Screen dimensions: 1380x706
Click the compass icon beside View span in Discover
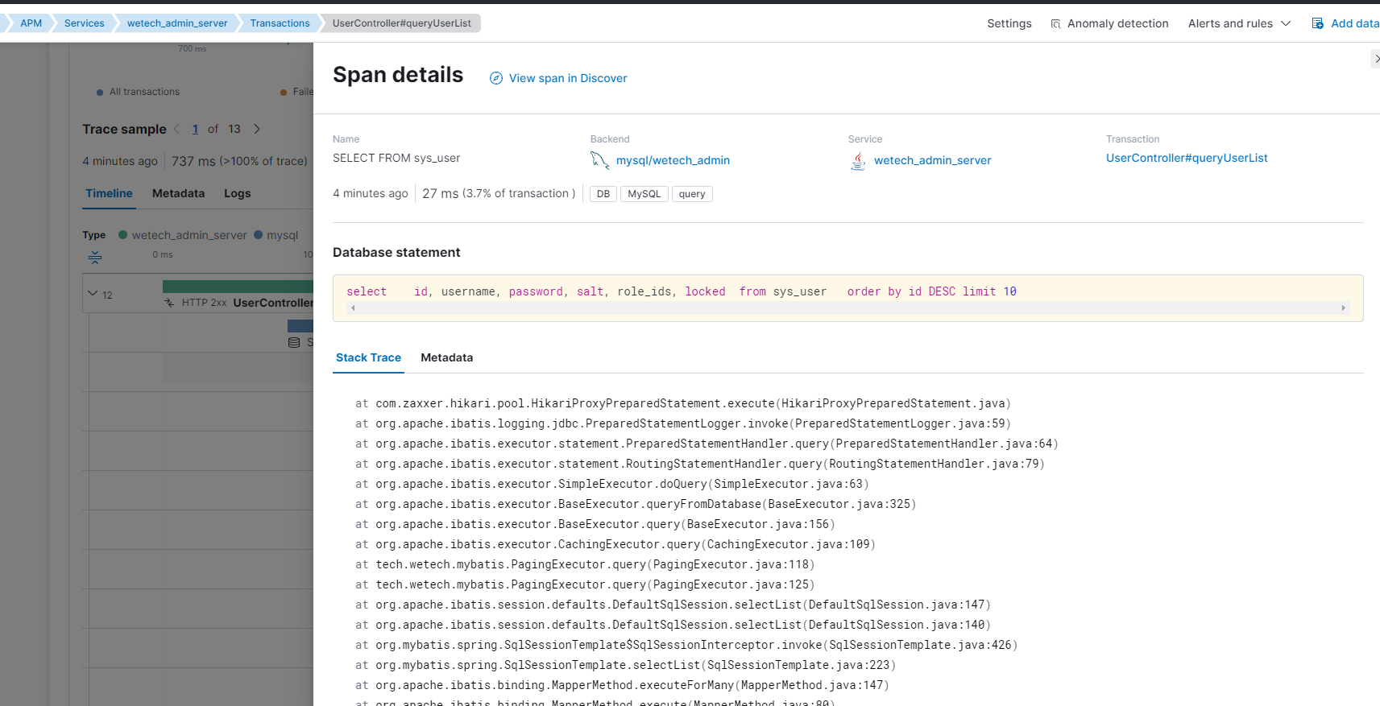[496, 78]
